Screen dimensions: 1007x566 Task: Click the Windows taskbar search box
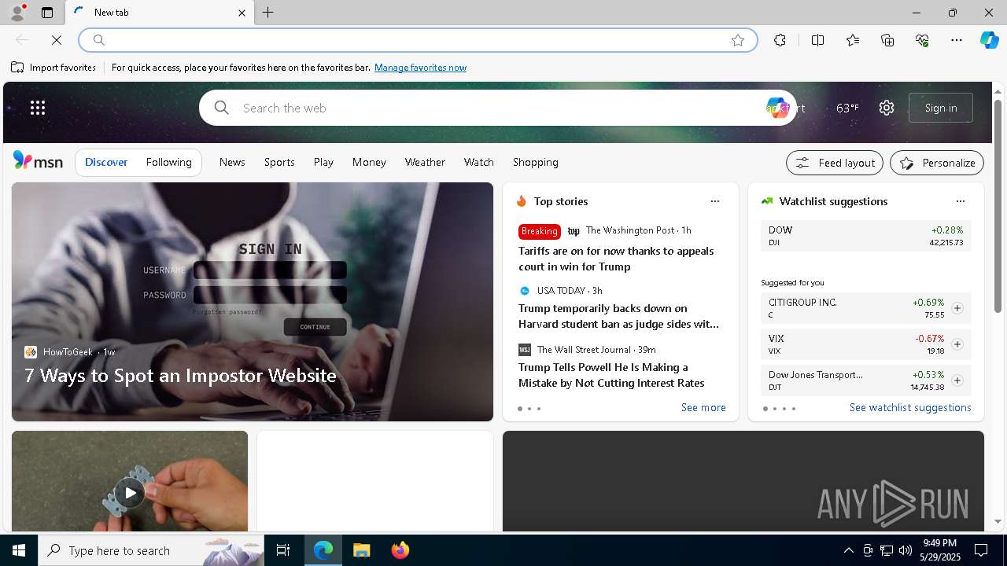click(151, 550)
